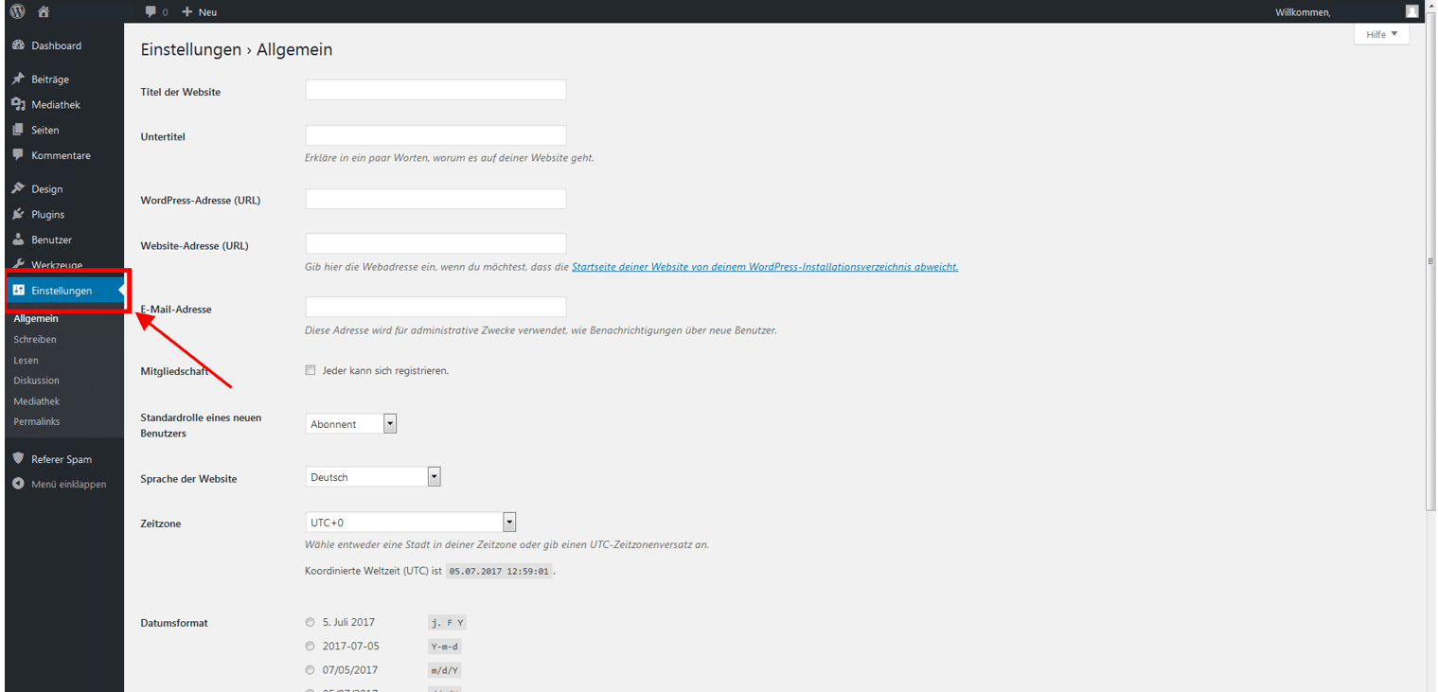1438x692 pixels.
Task: Click the user avatar in top right
Action: coord(1411,12)
